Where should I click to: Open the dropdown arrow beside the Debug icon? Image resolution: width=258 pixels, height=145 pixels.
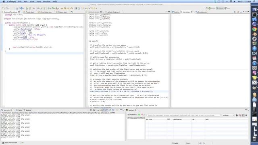coord(50,8)
